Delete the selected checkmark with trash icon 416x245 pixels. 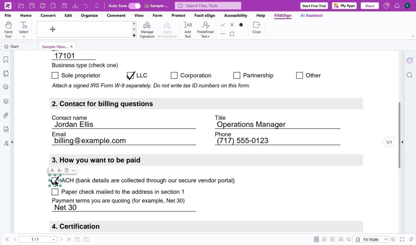coord(67,170)
